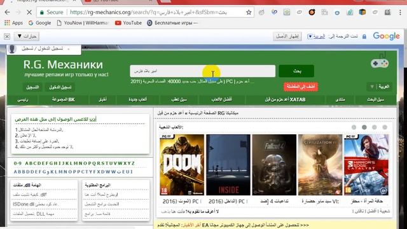Open the رئيسي home menu item
Viewport: 407px width, 229px height.
click(x=23, y=100)
